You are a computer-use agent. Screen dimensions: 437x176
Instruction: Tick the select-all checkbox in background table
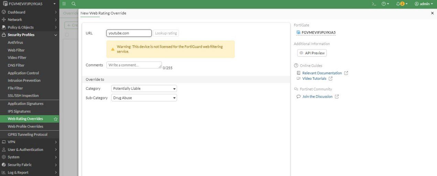(67, 35)
